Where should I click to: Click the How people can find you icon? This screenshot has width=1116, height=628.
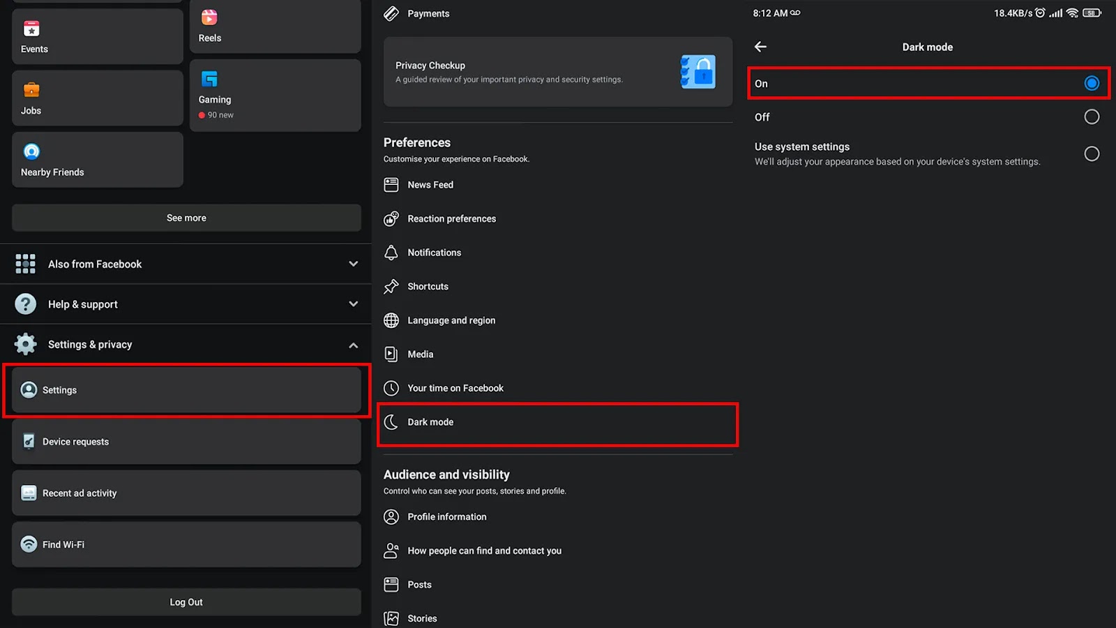pyautogui.click(x=391, y=551)
